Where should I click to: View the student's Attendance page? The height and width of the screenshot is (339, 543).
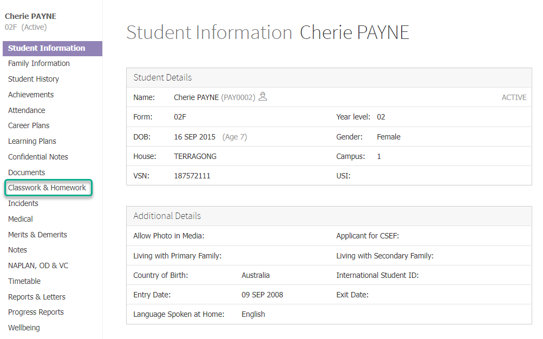point(26,110)
